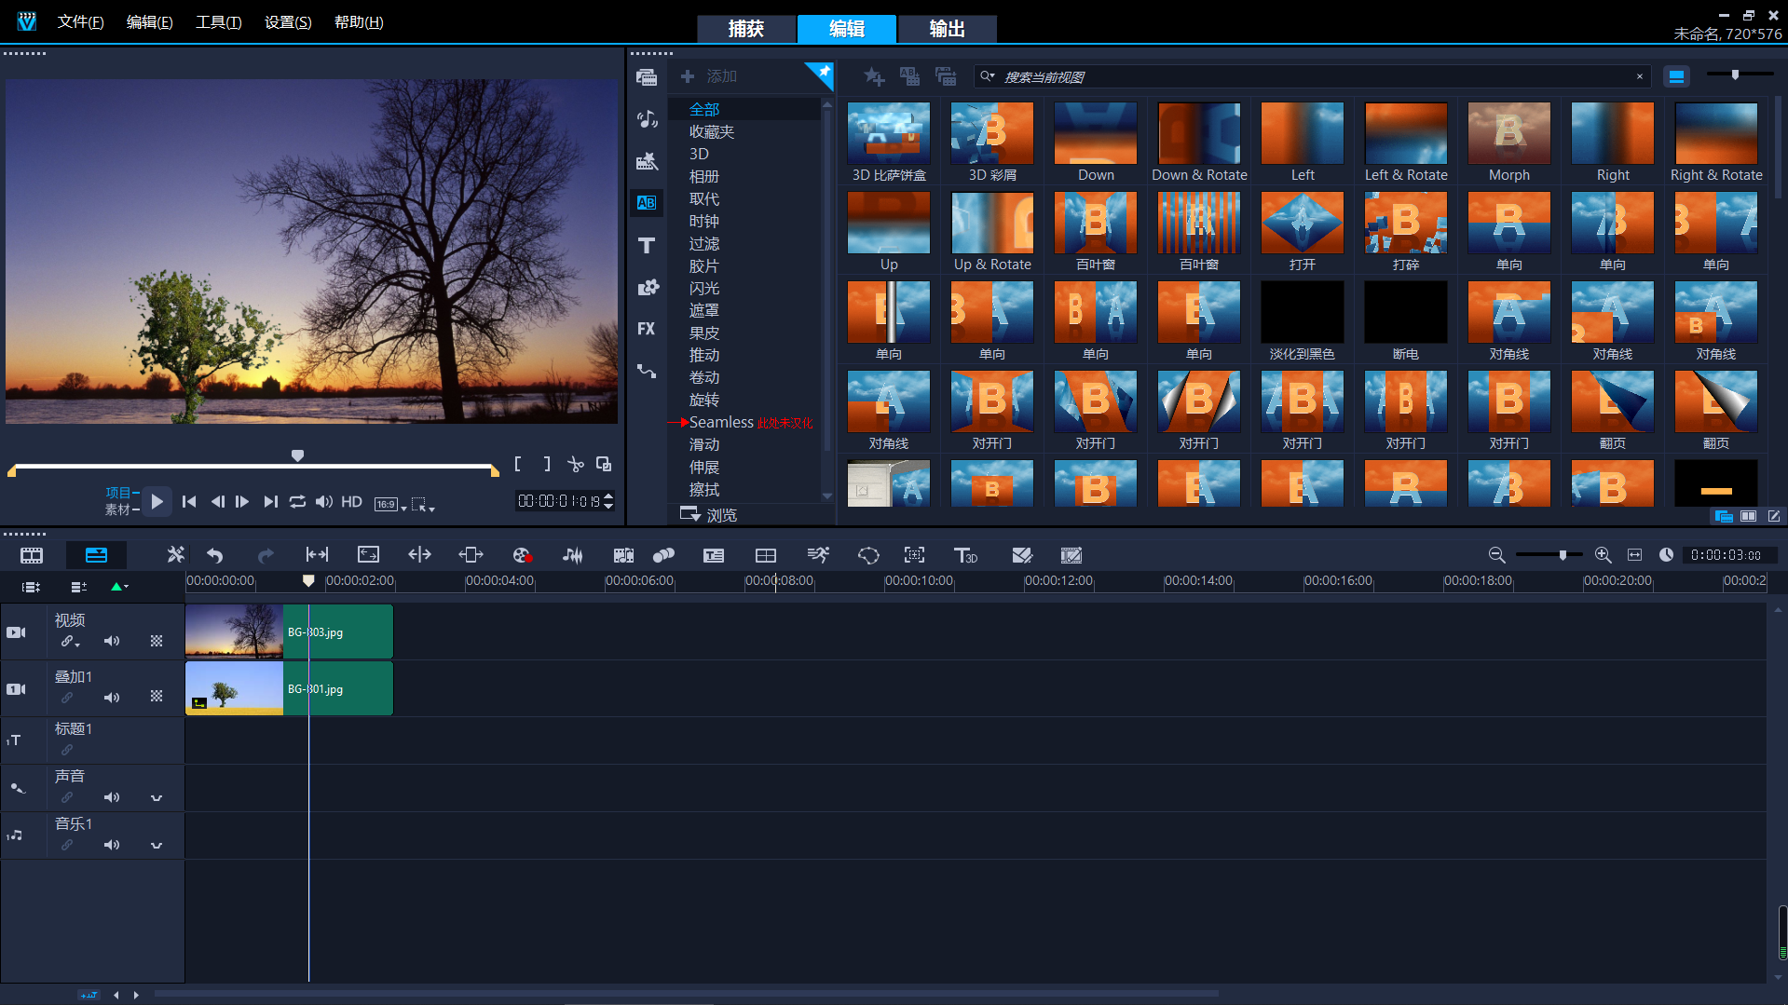Screen dimensions: 1788x1005
Task: Open the FX filter library icon
Action: [x=647, y=329]
